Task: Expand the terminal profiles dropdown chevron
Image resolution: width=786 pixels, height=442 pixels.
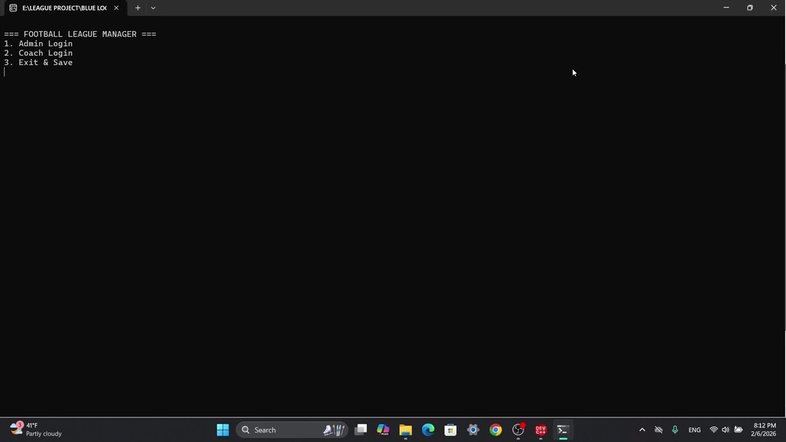Action: [153, 8]
